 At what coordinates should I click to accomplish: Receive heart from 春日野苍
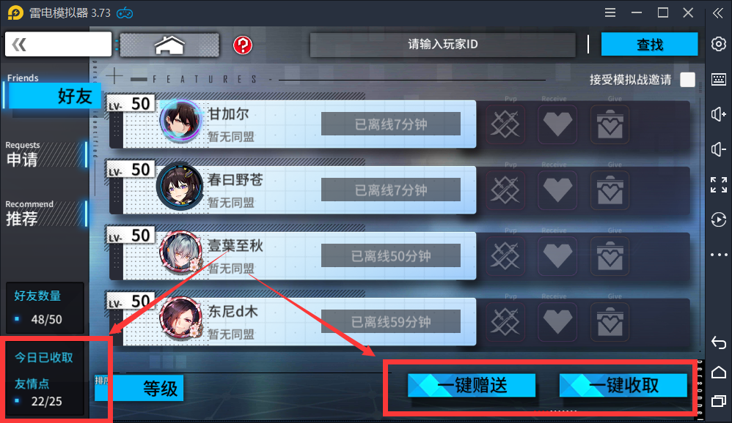[x=557, y=190]
